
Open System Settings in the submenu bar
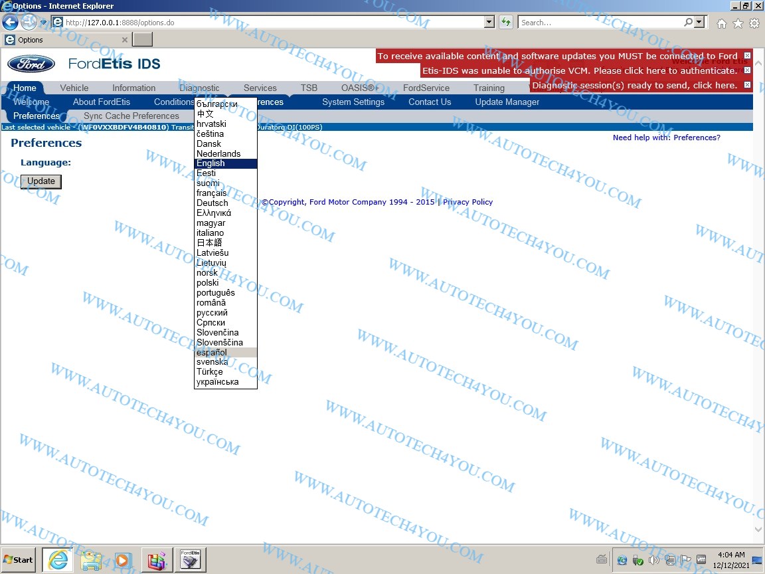click(x=353, y=102)
